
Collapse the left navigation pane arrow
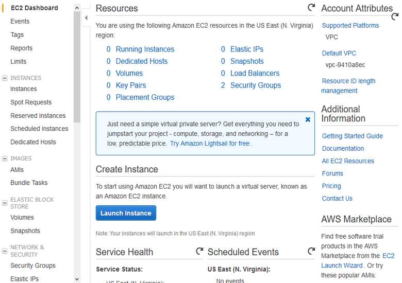[x=86, y=17]
